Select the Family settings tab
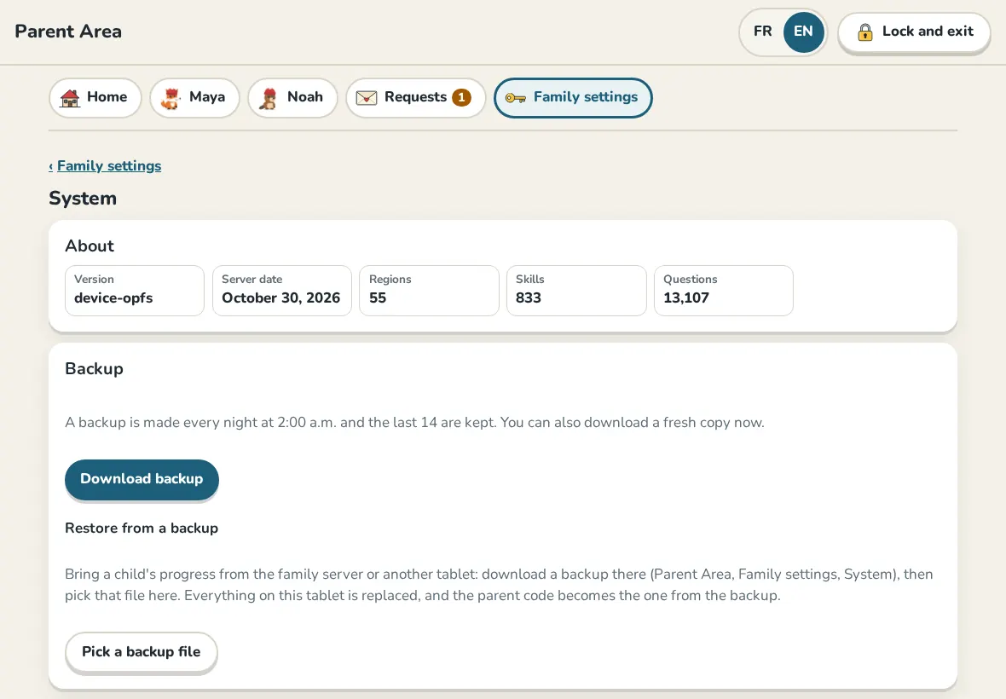 coord(573,97)
